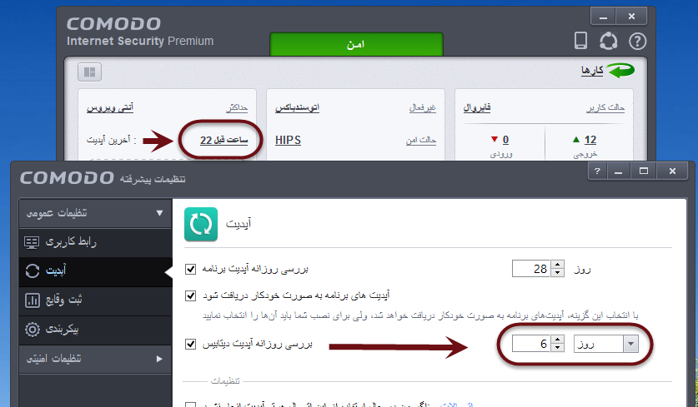Click the program update days field showing 28
This screenshot has width=698, height=407.
(531, 269)
